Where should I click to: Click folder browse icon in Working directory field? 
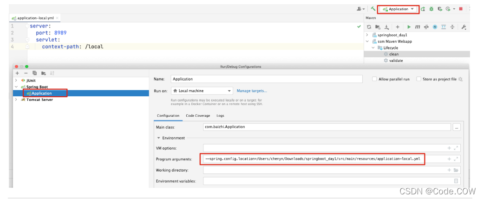[x=456, y=170]
